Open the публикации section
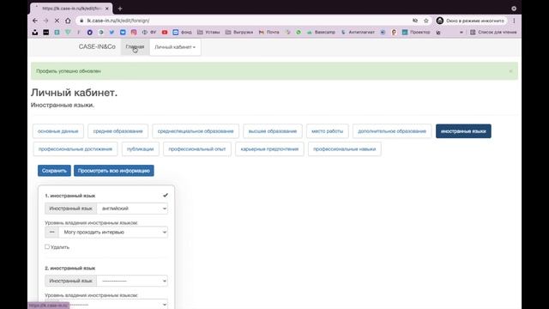 pos(141,148)
